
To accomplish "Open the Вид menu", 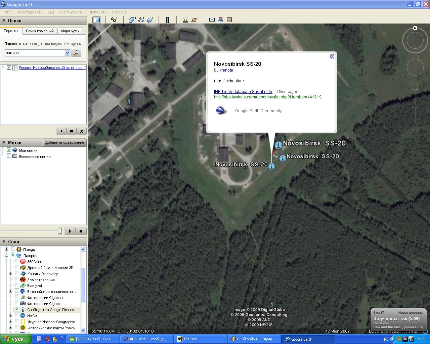I will (x=51, y=12).
